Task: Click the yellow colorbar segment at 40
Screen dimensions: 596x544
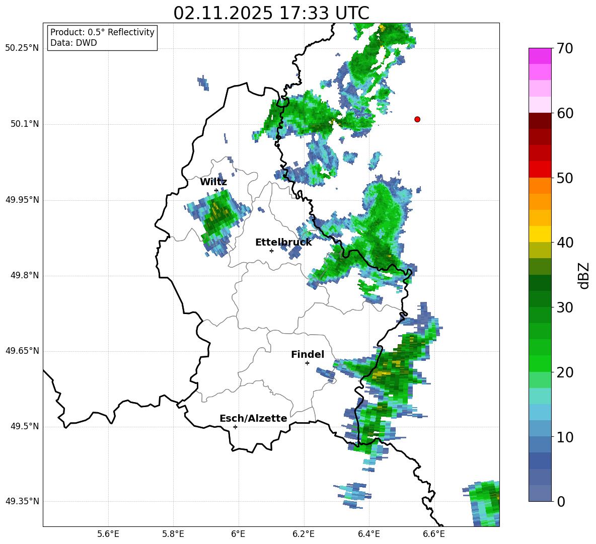Action: pyautogui.click(x=540, y=234)
